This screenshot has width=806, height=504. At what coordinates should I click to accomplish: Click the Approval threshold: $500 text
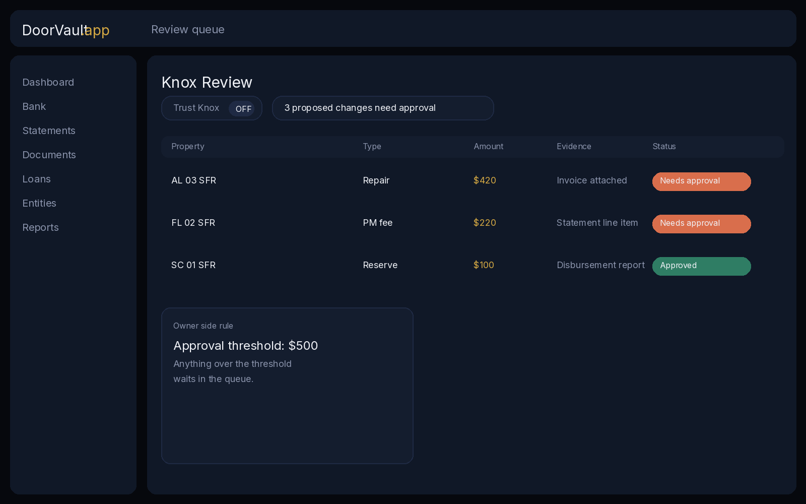click(246, 346)
